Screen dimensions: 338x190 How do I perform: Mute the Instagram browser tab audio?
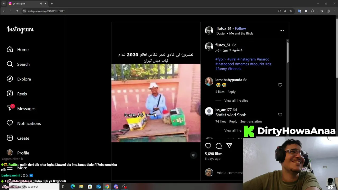41,4
